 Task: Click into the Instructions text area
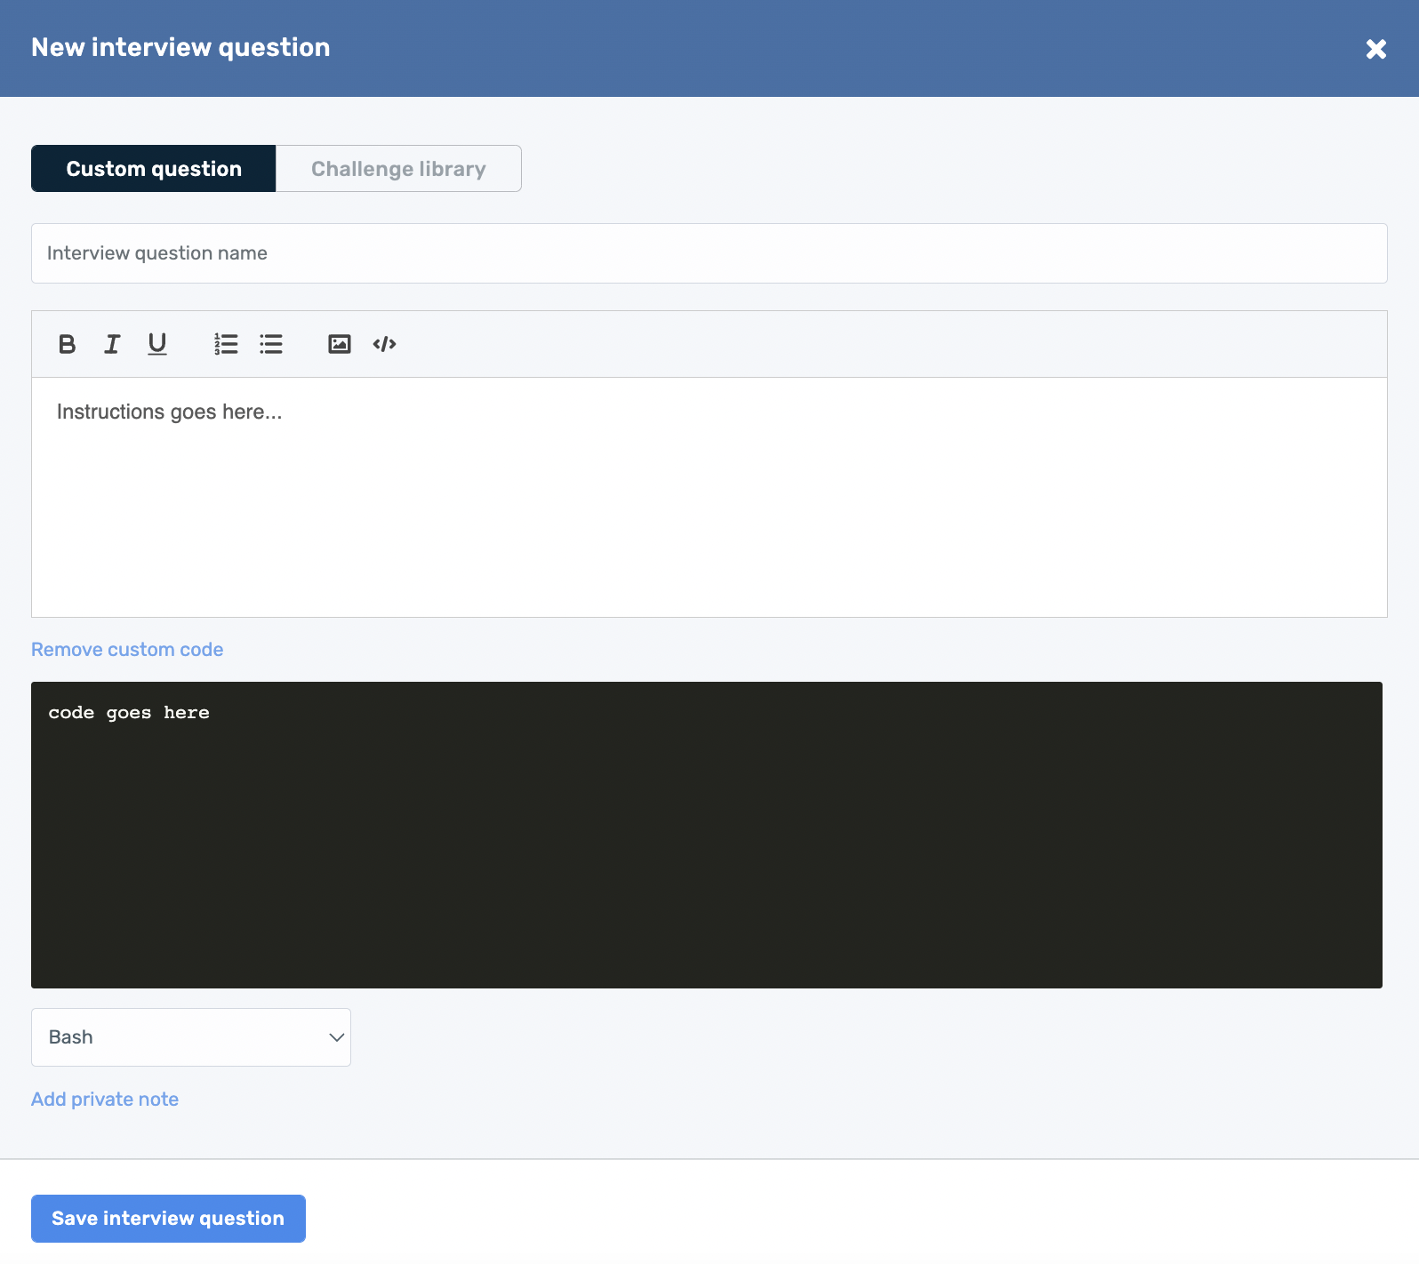pyautogui.click(x=709, y=497)
